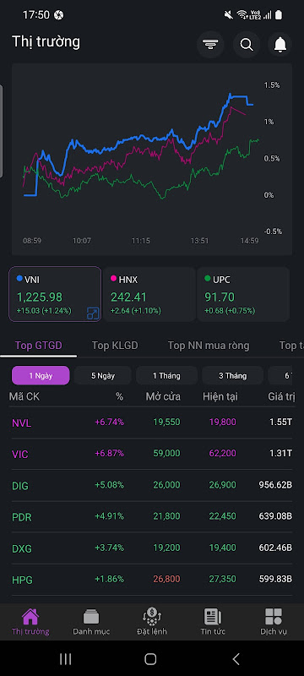Expand VNI chart via pop-out icon
The height and width of the screenshot is (676, 304).
pos(93,313)
